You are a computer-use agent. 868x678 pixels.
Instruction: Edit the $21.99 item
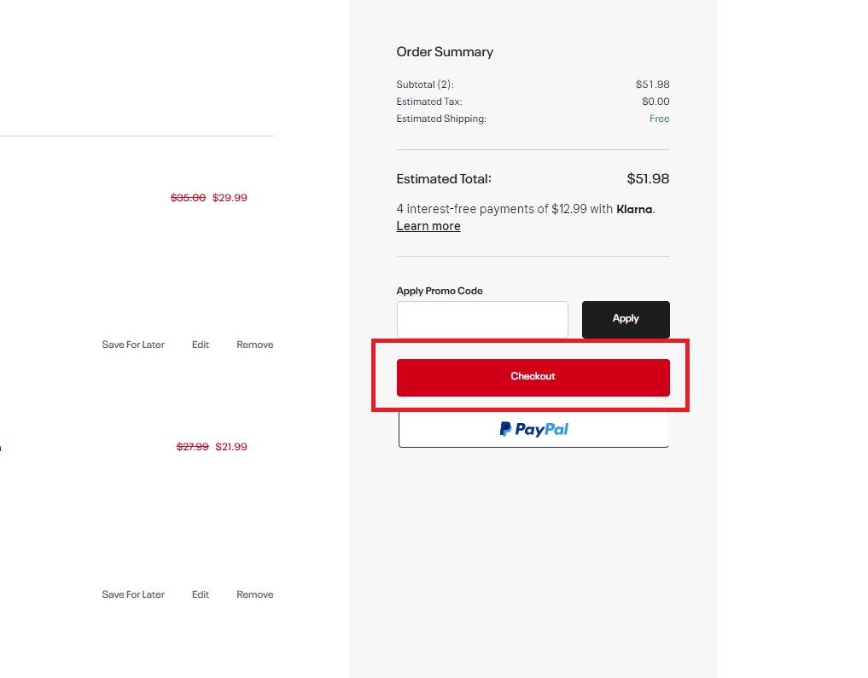pyautogui.click(x=201, y=594)
